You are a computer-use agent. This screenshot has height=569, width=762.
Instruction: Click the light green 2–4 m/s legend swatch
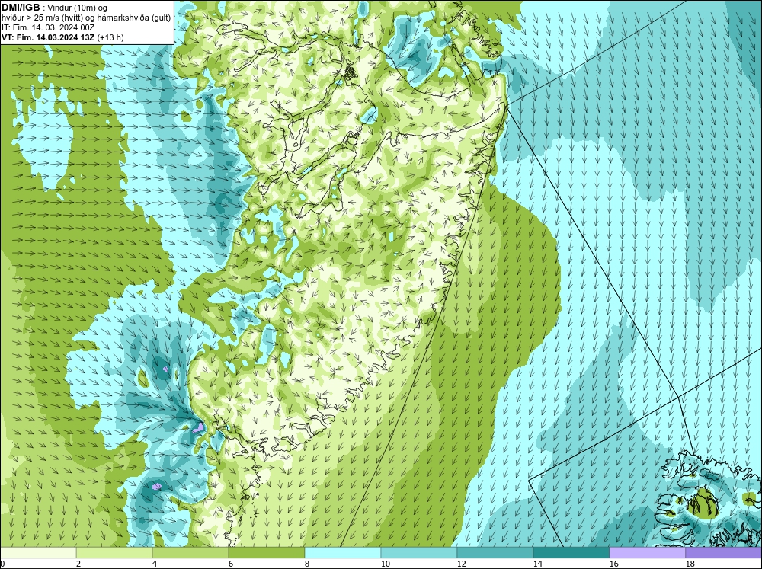(114, 552)
